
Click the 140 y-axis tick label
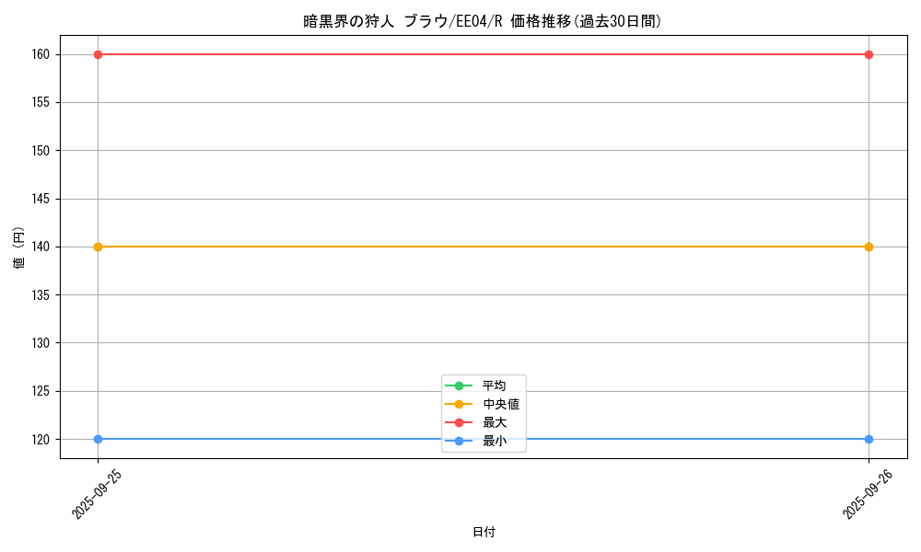(41, 247)
